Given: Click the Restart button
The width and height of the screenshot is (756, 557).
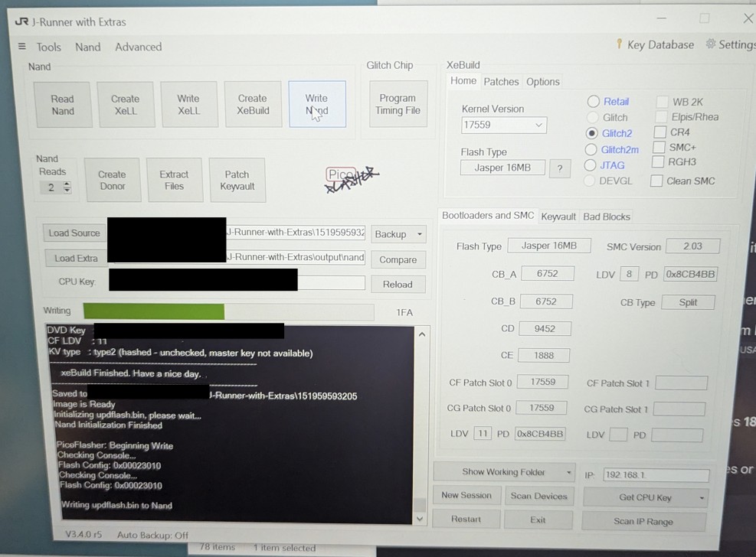Looking at the screenshot, I should coord(466,520).
